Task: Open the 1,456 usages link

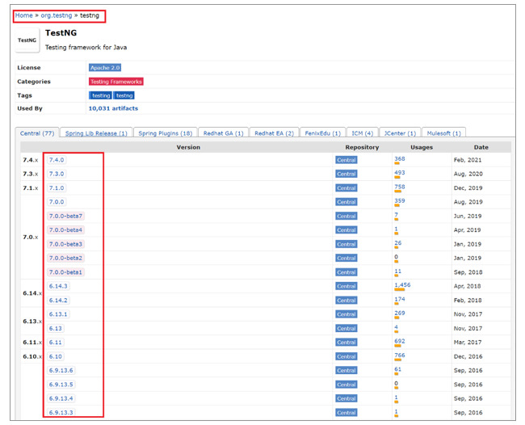Action: 402,285
